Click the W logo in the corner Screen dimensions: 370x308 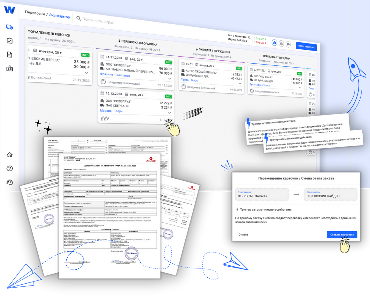point(9,10)
